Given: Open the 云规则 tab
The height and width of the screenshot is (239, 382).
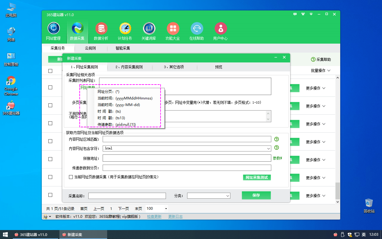Looking at the screenshot, I should tap(90, 48).
